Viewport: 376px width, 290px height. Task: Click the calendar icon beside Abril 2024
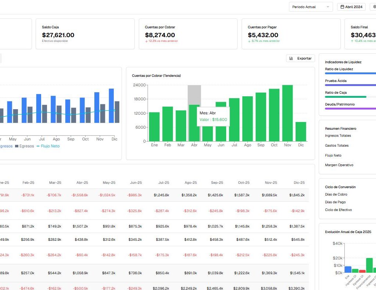click(342, 7)
